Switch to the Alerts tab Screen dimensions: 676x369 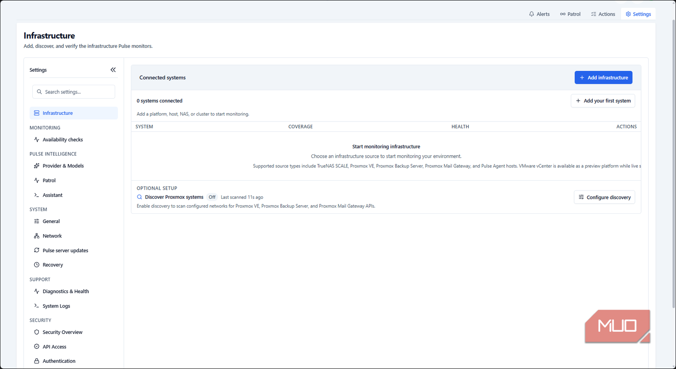(539, 14)
